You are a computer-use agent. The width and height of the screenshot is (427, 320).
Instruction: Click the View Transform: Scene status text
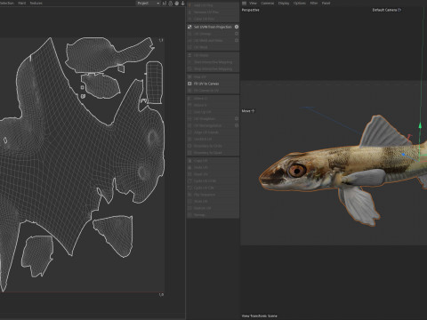tap(259, 316)
